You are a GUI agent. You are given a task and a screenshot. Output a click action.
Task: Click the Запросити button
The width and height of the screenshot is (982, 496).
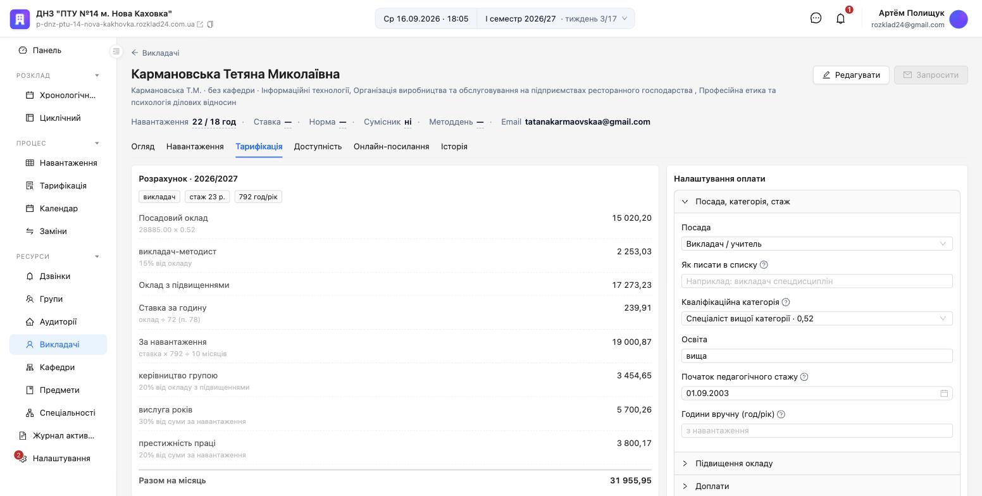click(931, 75)
